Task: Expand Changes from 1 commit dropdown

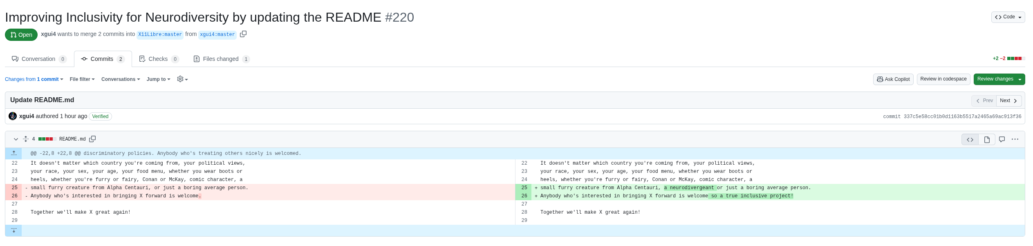Action: (34, 79)
